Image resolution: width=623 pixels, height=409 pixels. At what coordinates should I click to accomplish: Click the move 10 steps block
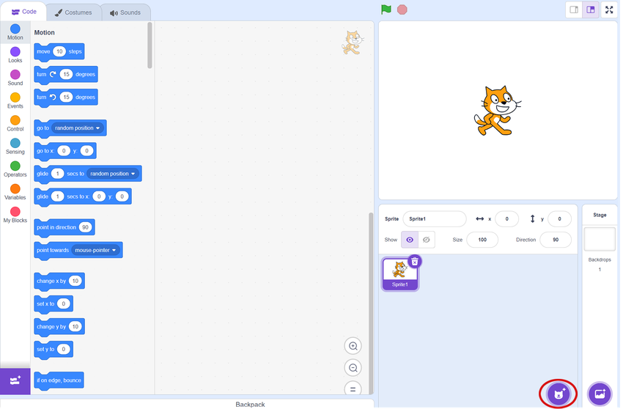[59, 53]
